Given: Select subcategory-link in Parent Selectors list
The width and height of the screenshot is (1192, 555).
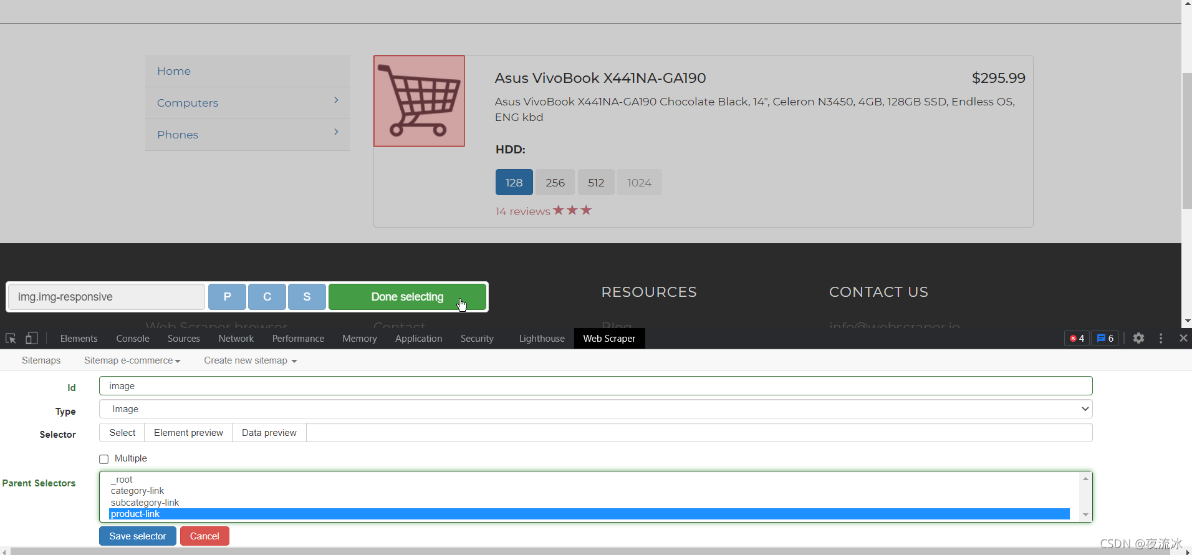Looking at the screenshot, I should pyautogui.click(x=589, y=503).
